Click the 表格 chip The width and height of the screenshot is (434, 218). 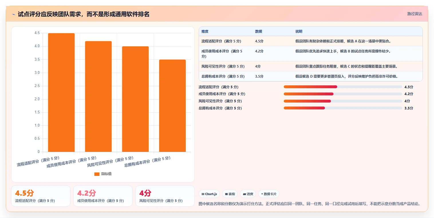click(230, 194)
